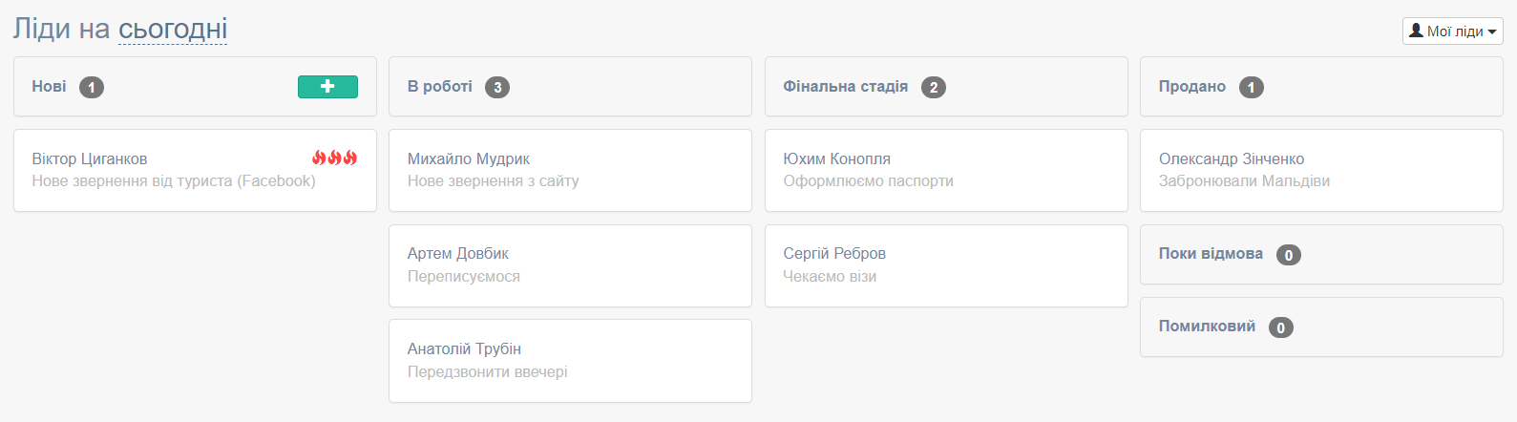Expand the Поки відмова section header

tap(1321, 254)
